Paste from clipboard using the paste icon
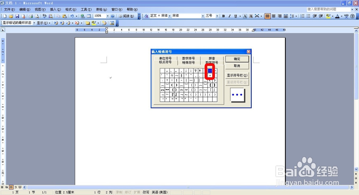This screenshot has height=195, width=359. tap(65, 16)
